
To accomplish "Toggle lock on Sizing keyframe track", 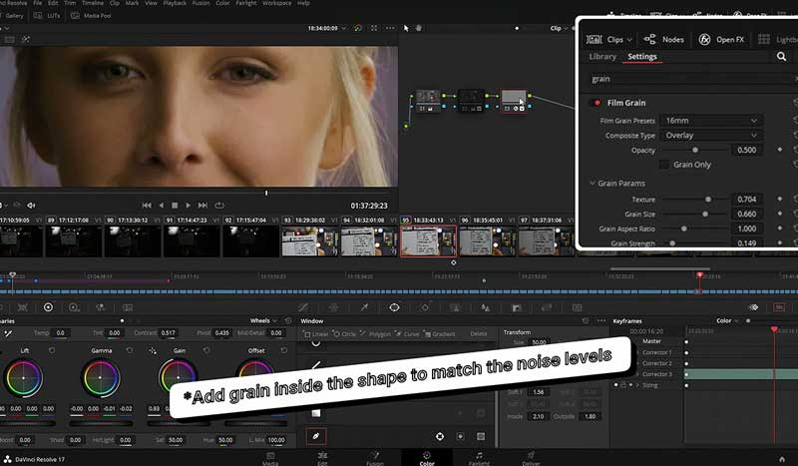I will (x=623, y=385).
